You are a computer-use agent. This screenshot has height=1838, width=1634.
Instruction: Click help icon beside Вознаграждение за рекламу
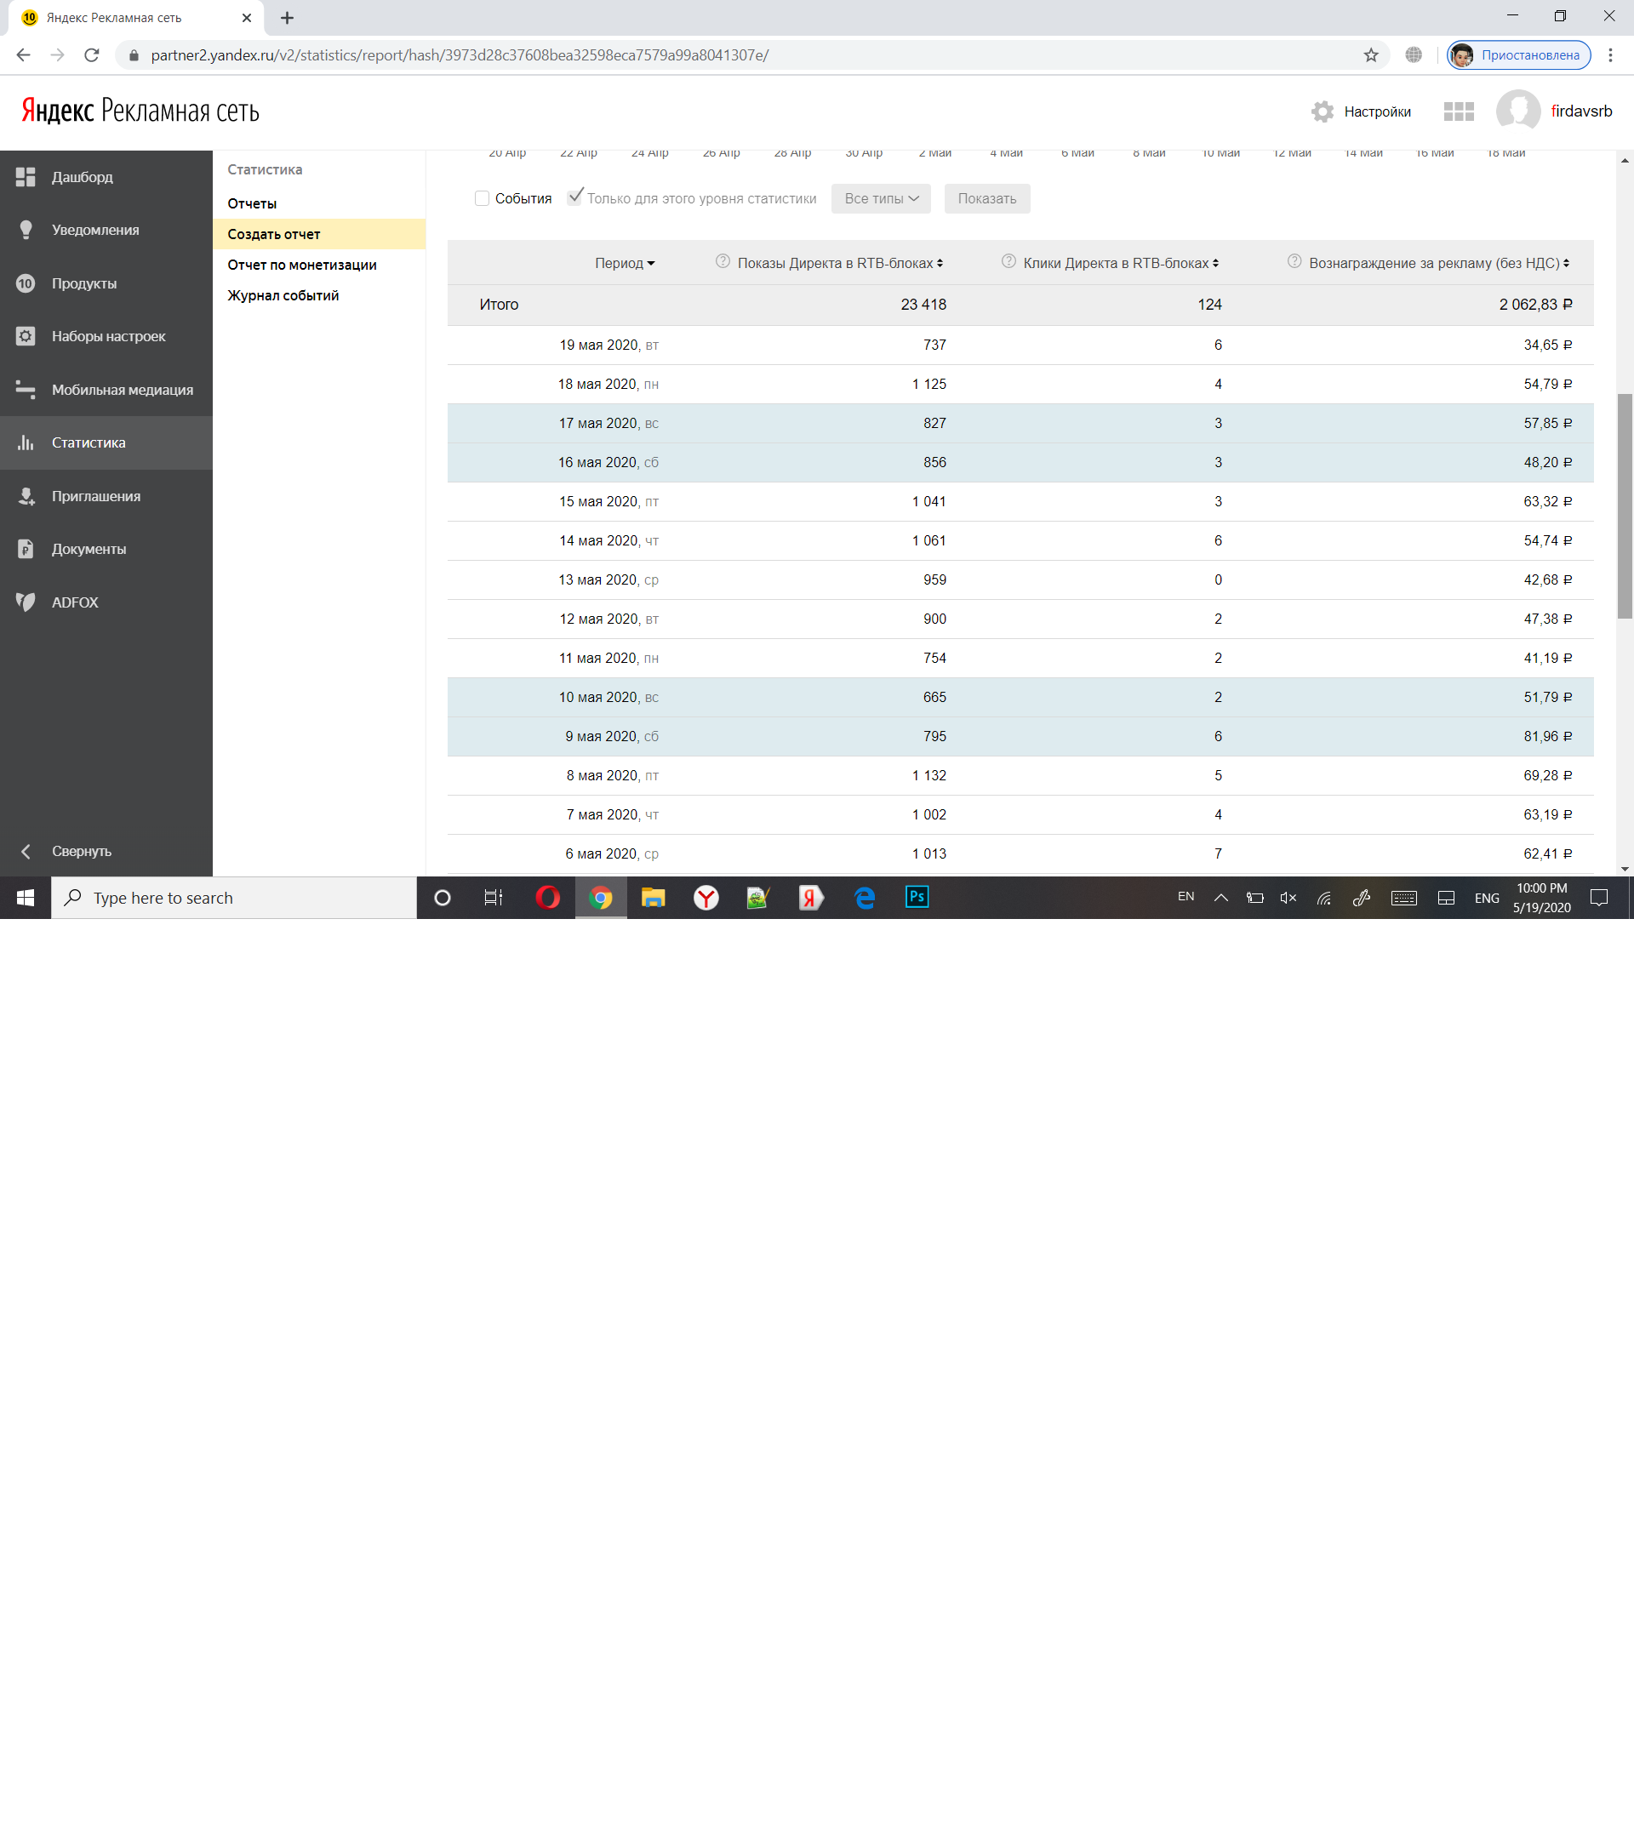[1294, 262]
